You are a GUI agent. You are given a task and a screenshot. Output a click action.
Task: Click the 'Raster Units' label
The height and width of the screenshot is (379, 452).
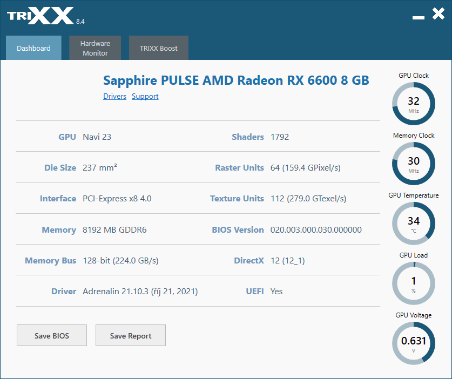coord(240,168)
